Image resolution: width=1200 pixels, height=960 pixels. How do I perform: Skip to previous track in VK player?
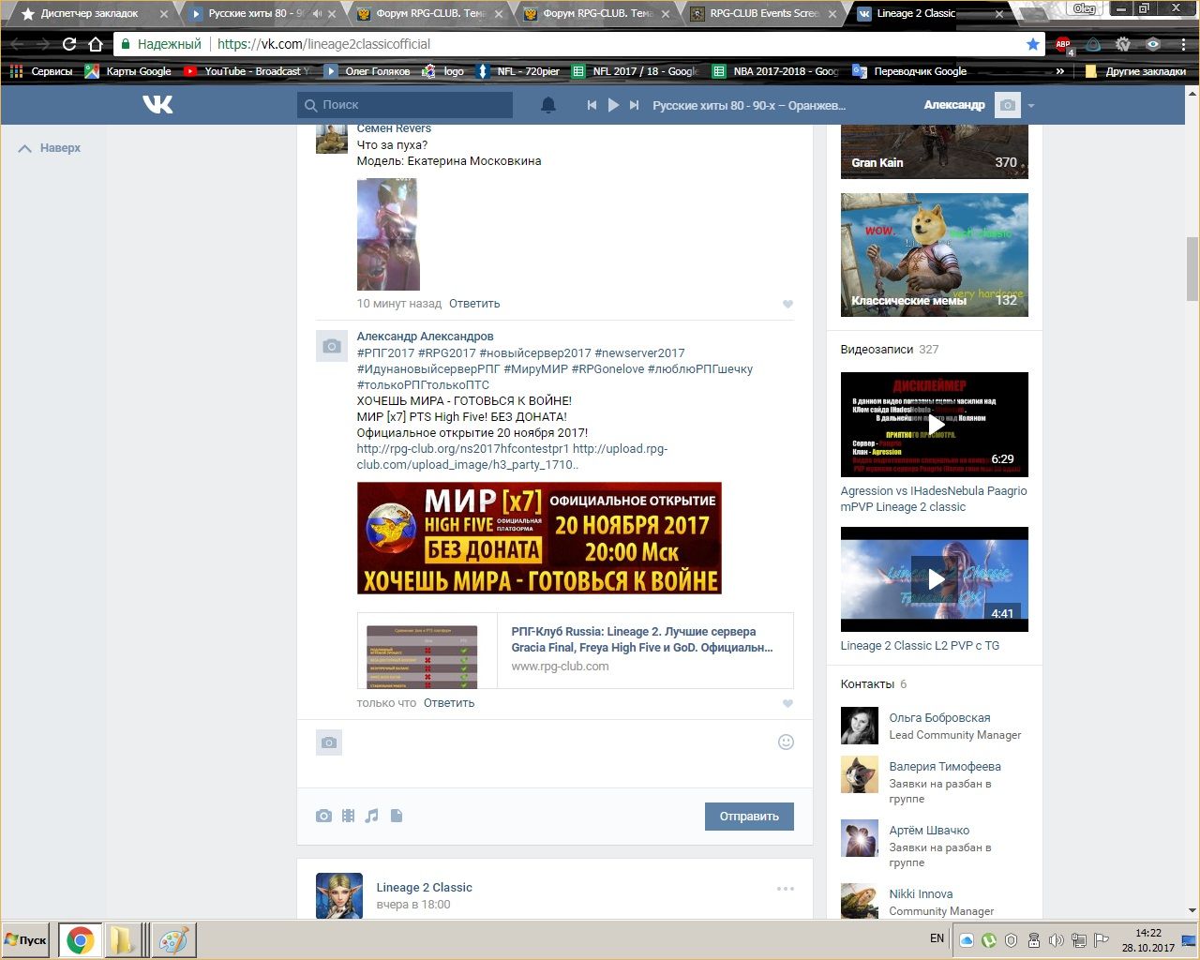[592, 105]
